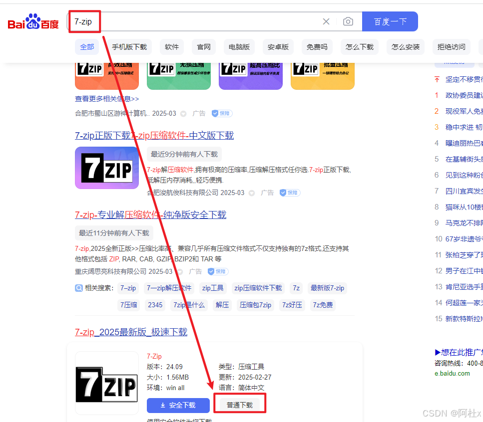Click the 百度一下 search button
The image size is (483, 422).
coord(390,21)
